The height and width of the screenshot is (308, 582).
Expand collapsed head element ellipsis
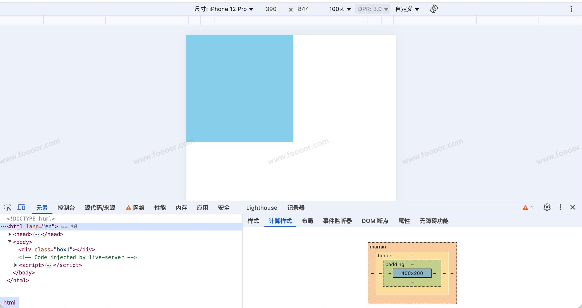(x=37, y=234)
